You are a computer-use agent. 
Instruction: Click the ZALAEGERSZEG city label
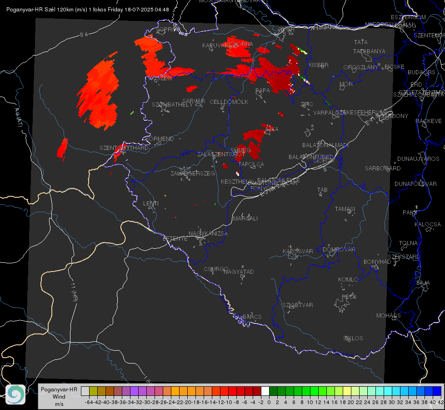pyautogui.click(x=193, y=173)
